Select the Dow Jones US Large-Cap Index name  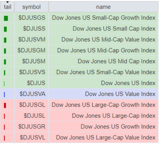114,116
